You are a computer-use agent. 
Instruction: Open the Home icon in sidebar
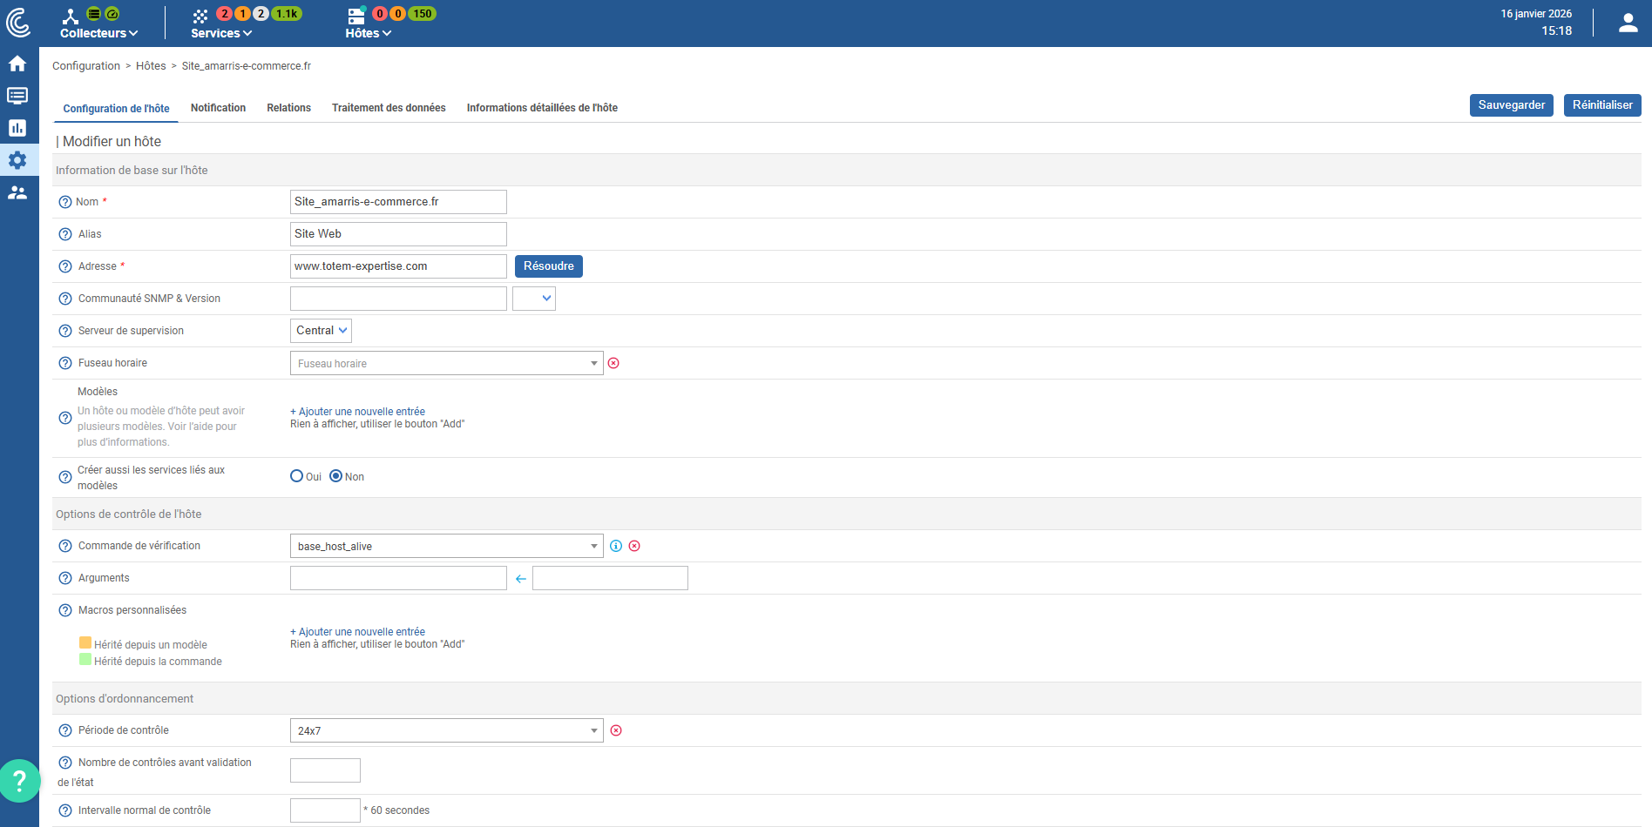click(x=17, y=64)
